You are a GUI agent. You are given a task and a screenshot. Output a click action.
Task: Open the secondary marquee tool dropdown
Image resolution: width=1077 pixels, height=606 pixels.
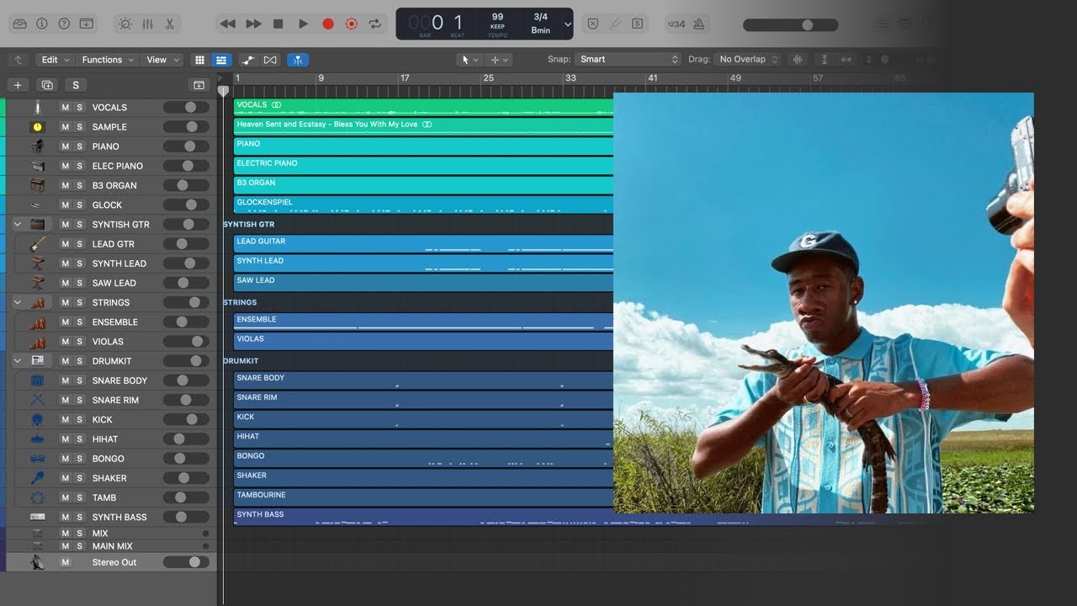(x=500, y=60)
